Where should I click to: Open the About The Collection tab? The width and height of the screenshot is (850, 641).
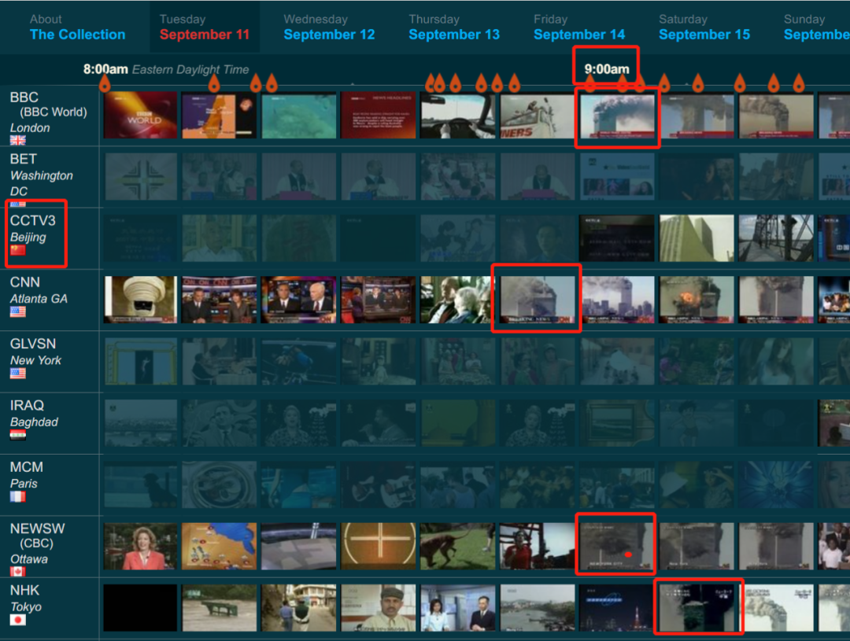77,28
